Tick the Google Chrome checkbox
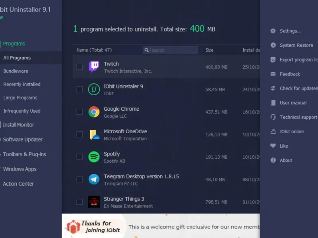The width and height of the screenshot is (318, 238). (x=79, y=112)
